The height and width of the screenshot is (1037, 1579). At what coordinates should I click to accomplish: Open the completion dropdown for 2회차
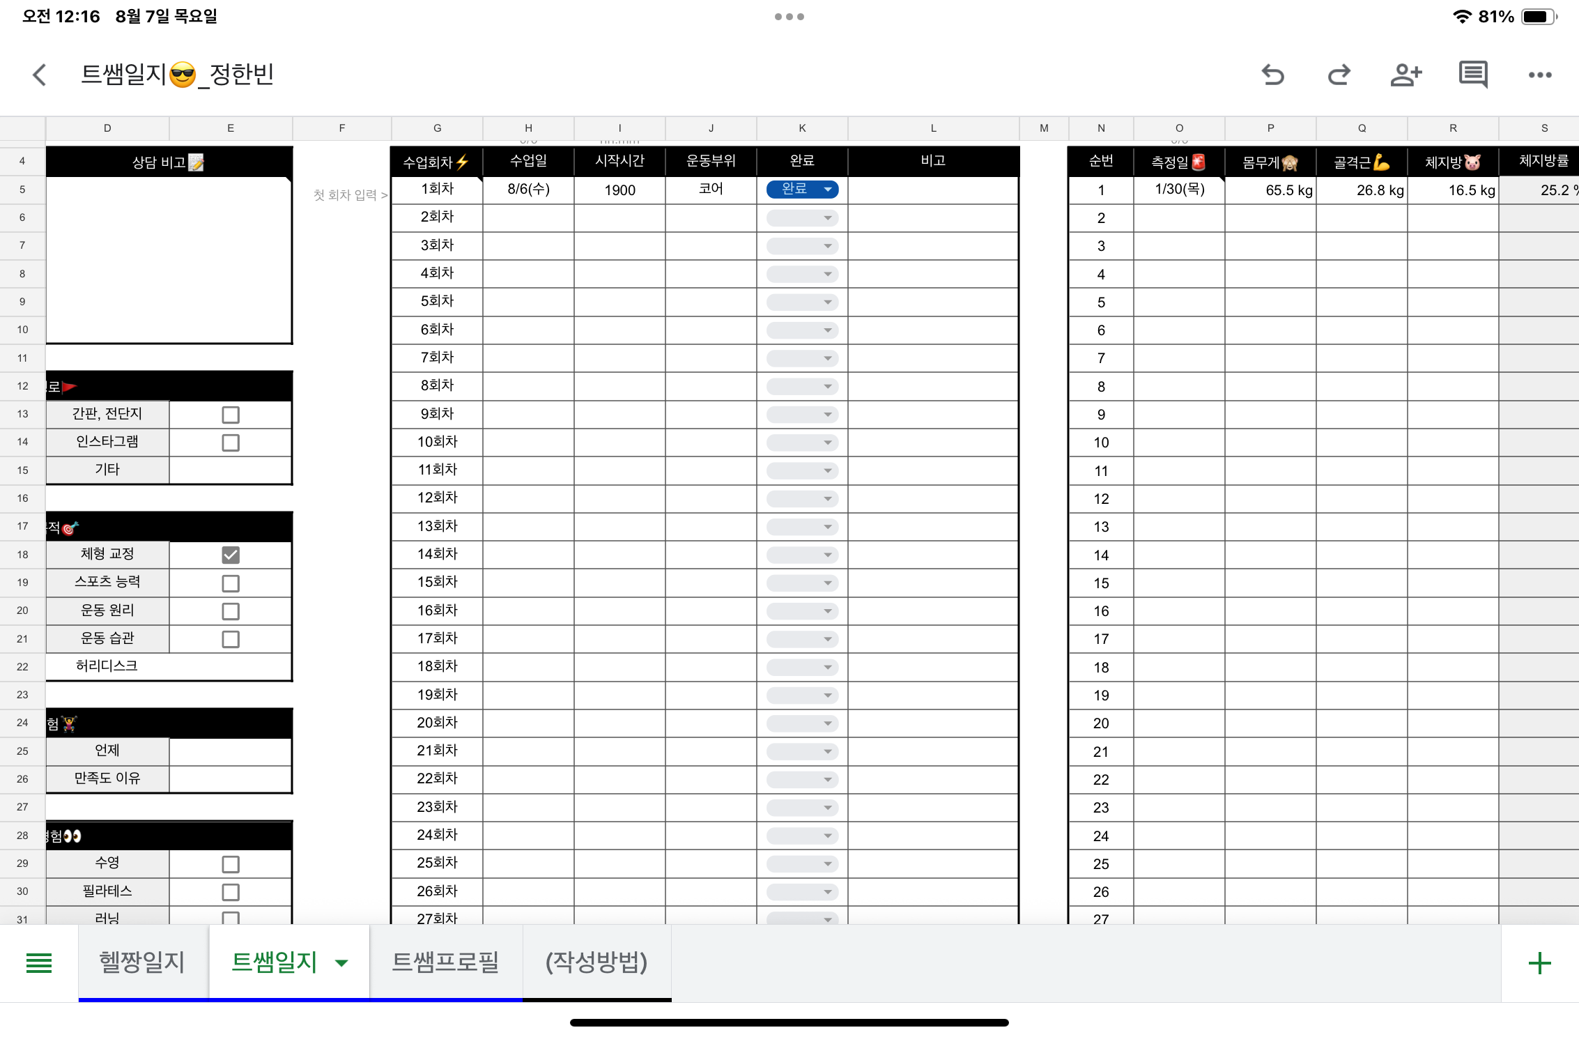pyautogui.click(x=802, y=218)
